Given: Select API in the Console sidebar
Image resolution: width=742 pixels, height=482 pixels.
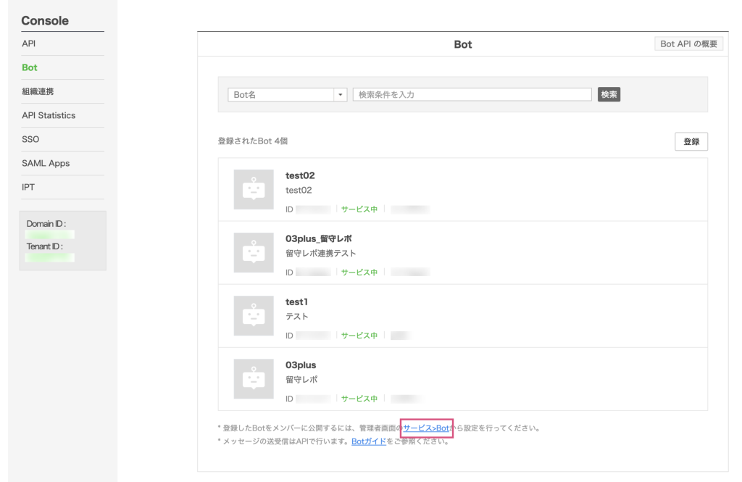Looking at the screenshot, I should (x=29, y=43).
